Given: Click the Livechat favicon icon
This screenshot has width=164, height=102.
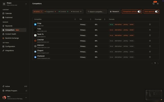Looking at the screenshot, I should point(35,41).
